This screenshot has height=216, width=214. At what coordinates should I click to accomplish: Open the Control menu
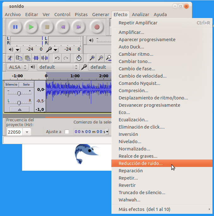[62, 15]
